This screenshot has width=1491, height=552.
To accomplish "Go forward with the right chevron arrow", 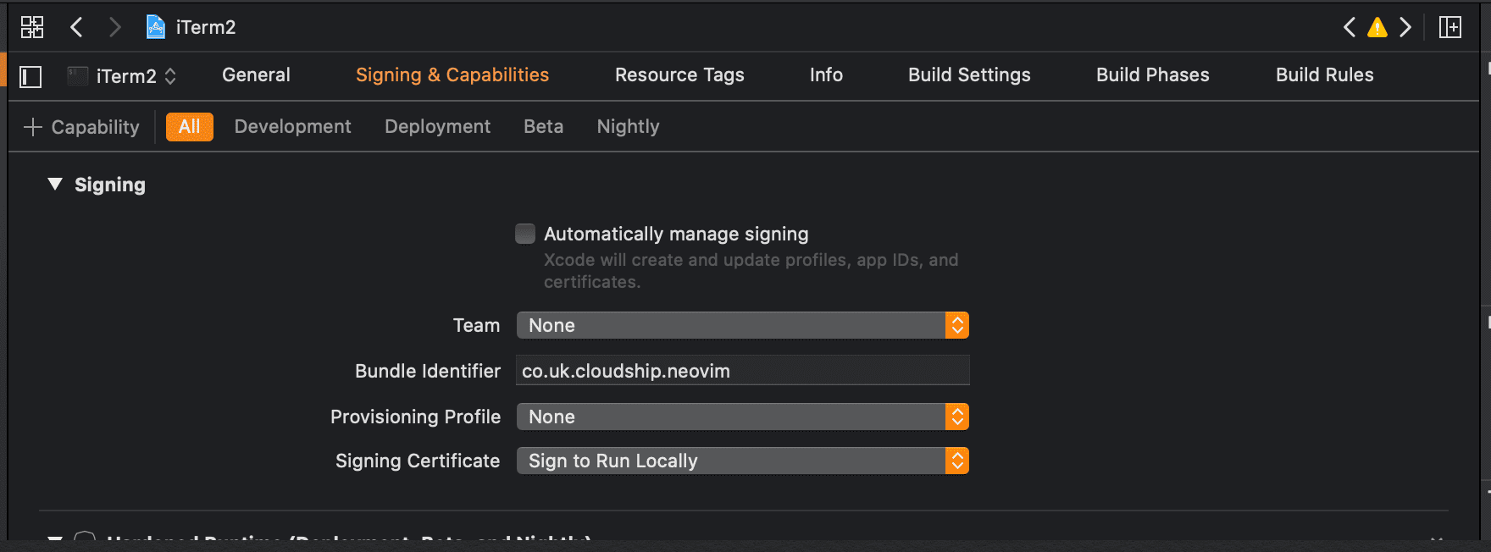I will click(x=115, y=27).
